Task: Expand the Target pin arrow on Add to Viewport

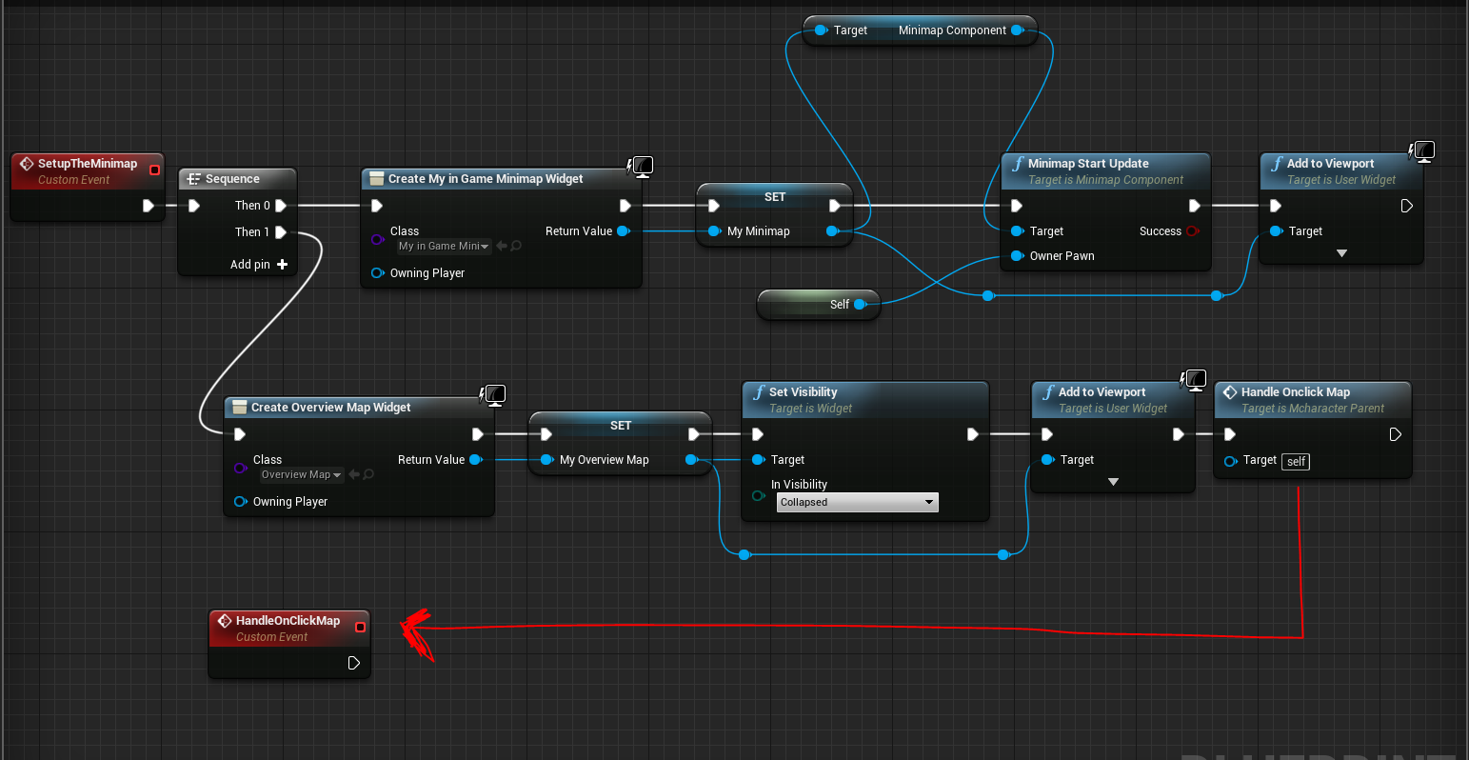Action: pos(1341,253)
